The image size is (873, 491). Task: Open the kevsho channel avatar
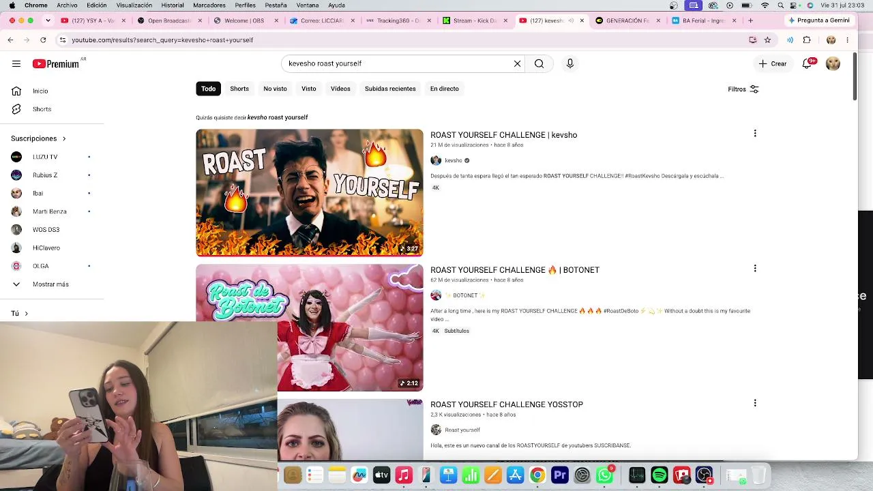[x=436, y=160]
